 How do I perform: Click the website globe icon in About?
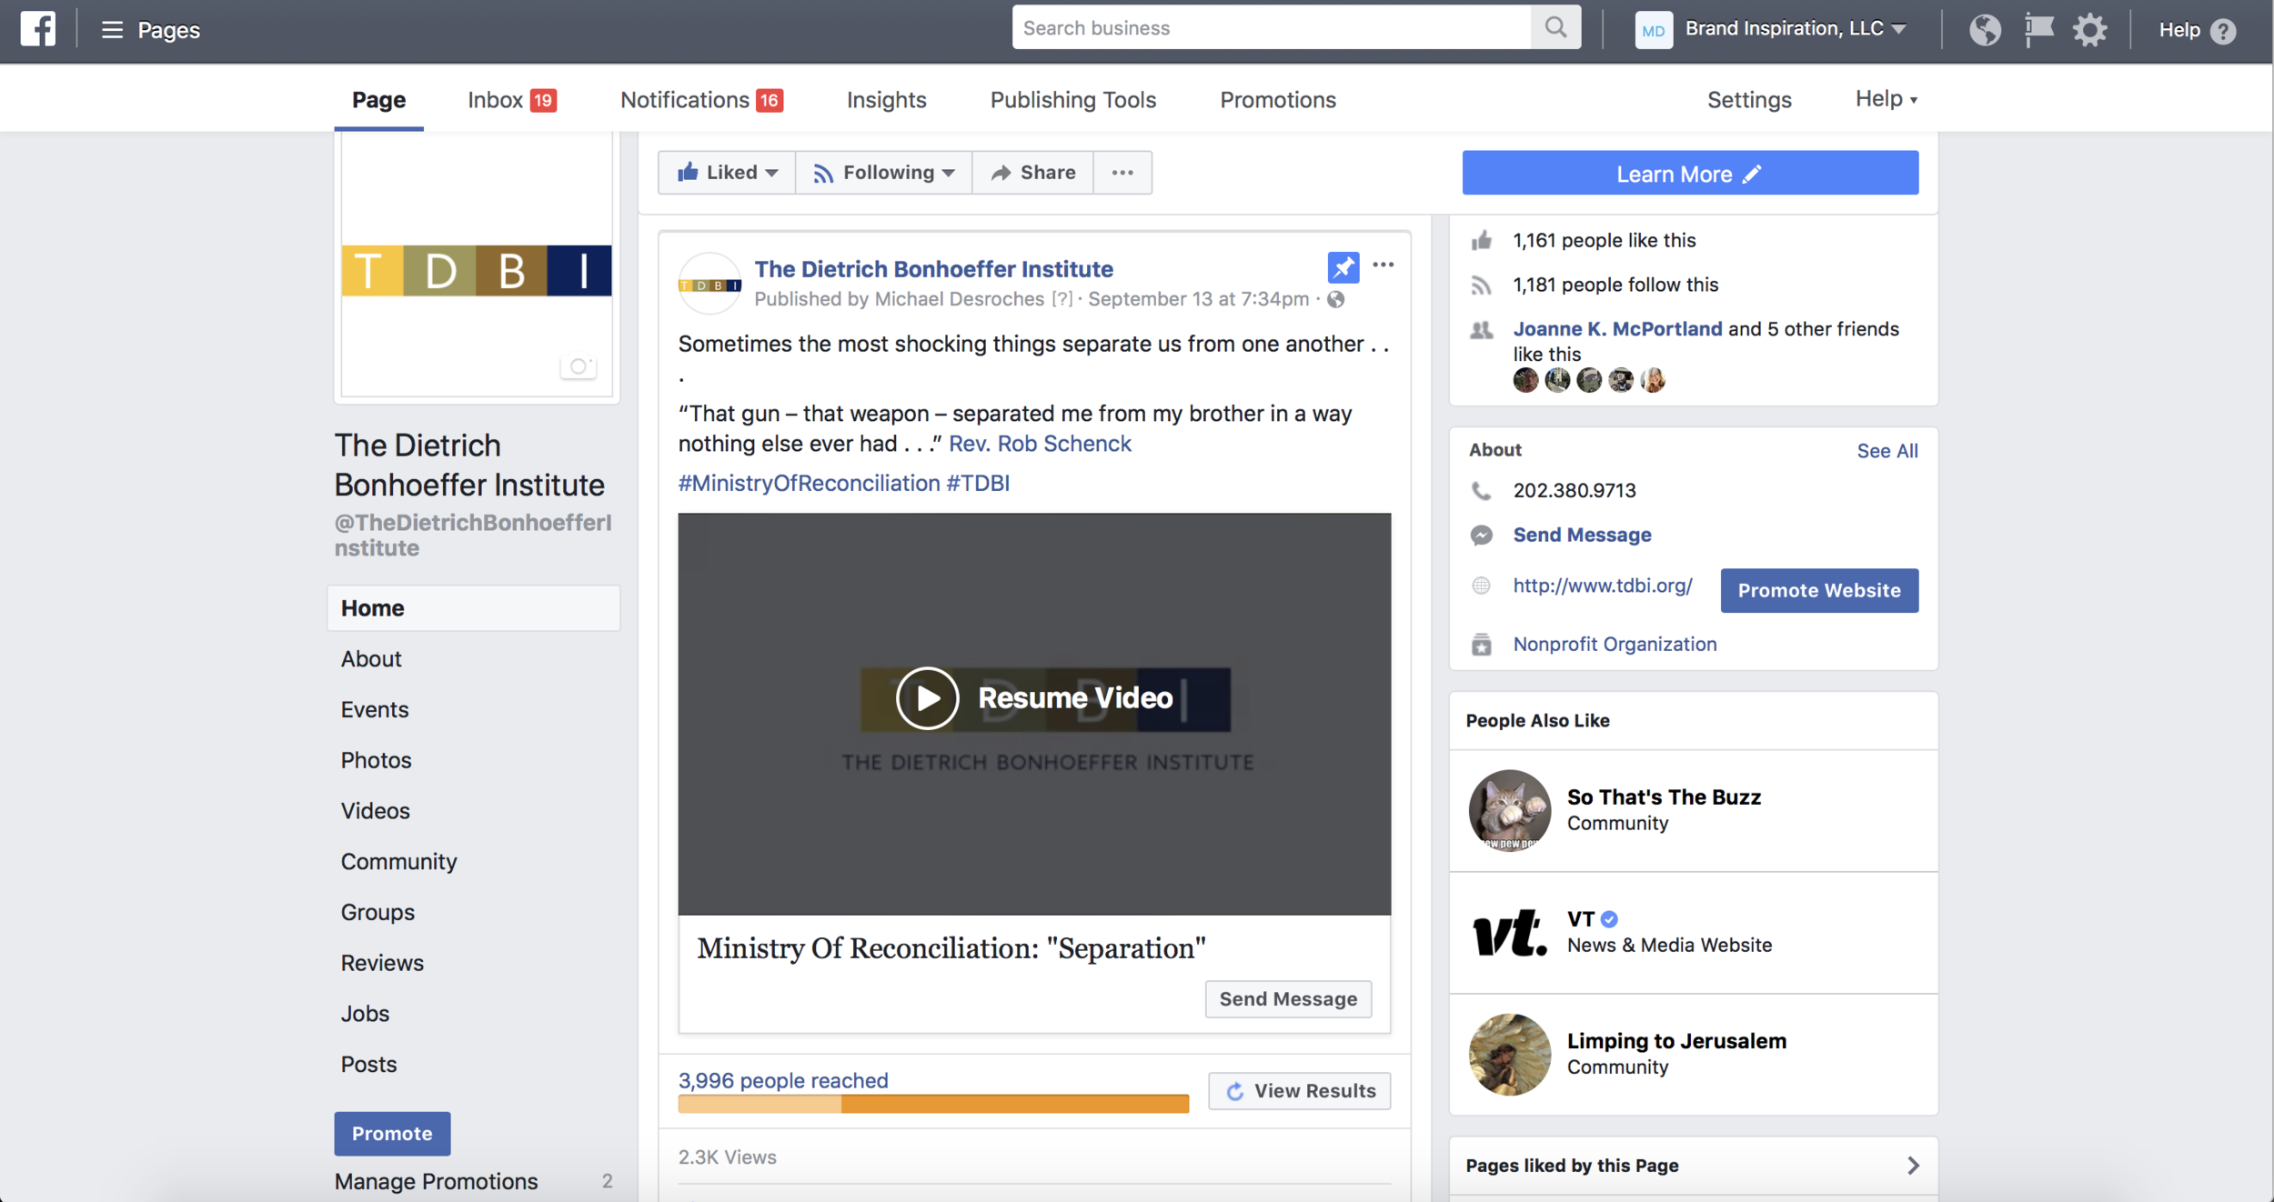click(x=1481, y=586)
